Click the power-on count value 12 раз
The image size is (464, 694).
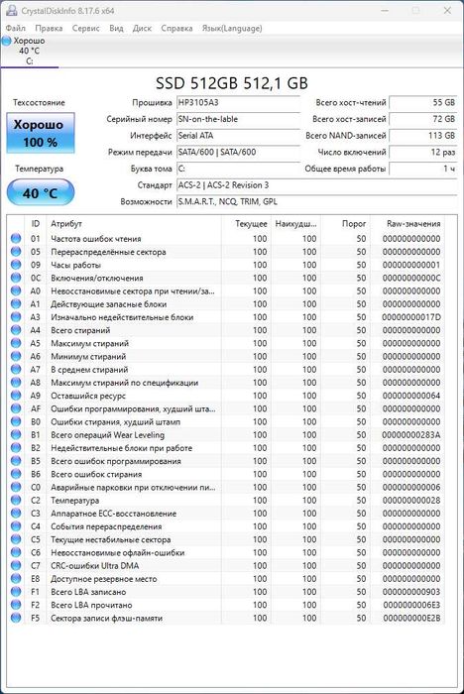click(x=422, y=153)
